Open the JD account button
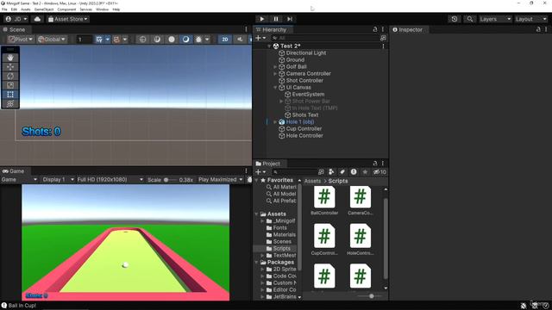This screenshot has height=310, width=552. 16,19
